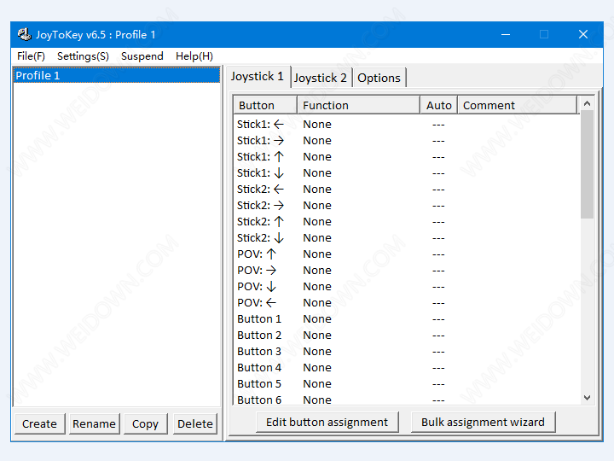Click the Rename profile button

tap(94, 423)
